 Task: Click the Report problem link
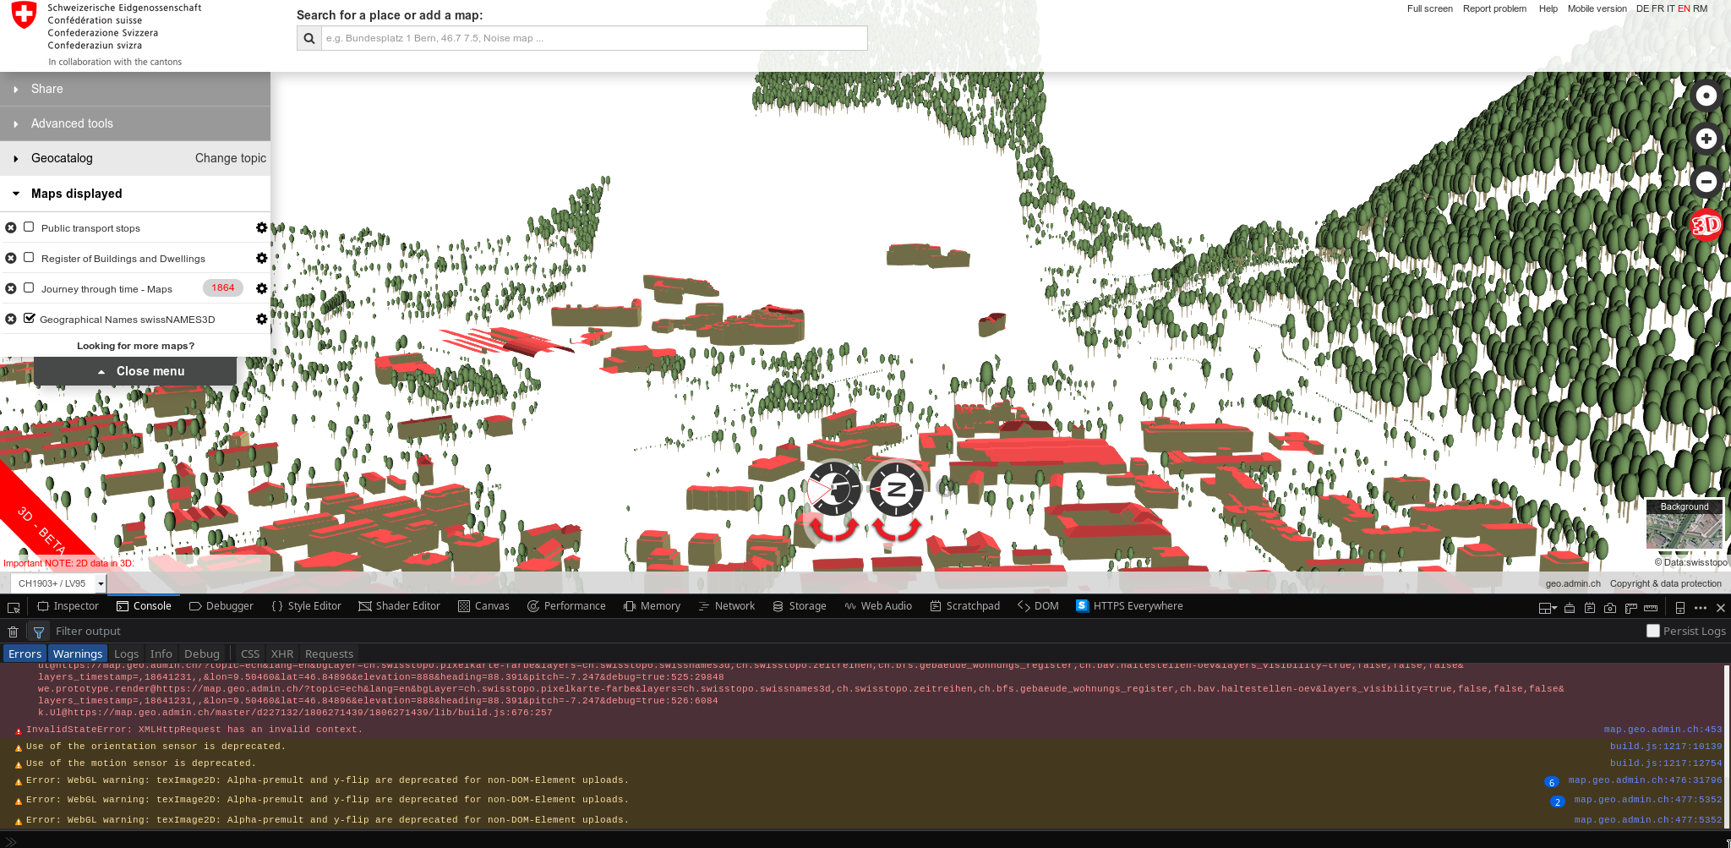pyautogui.click(x=1494, y=8)
